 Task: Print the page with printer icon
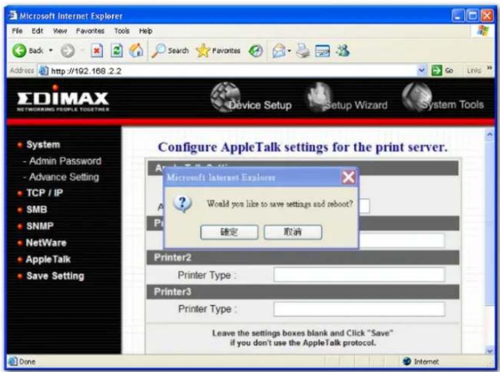[x=303, y=51]
